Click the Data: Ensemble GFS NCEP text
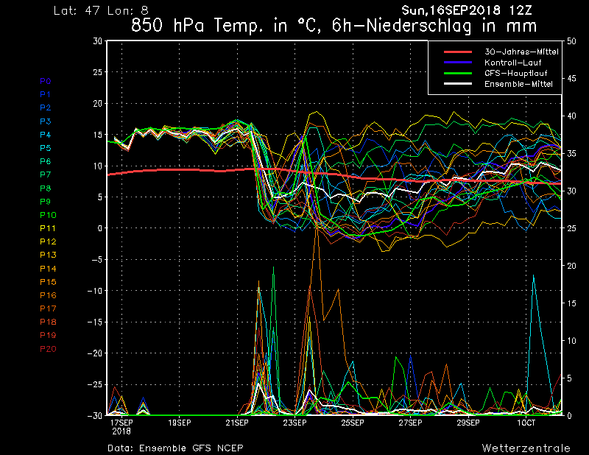Image resolution: width=589 pixels, height=455 pixels. tap(175, 448)
